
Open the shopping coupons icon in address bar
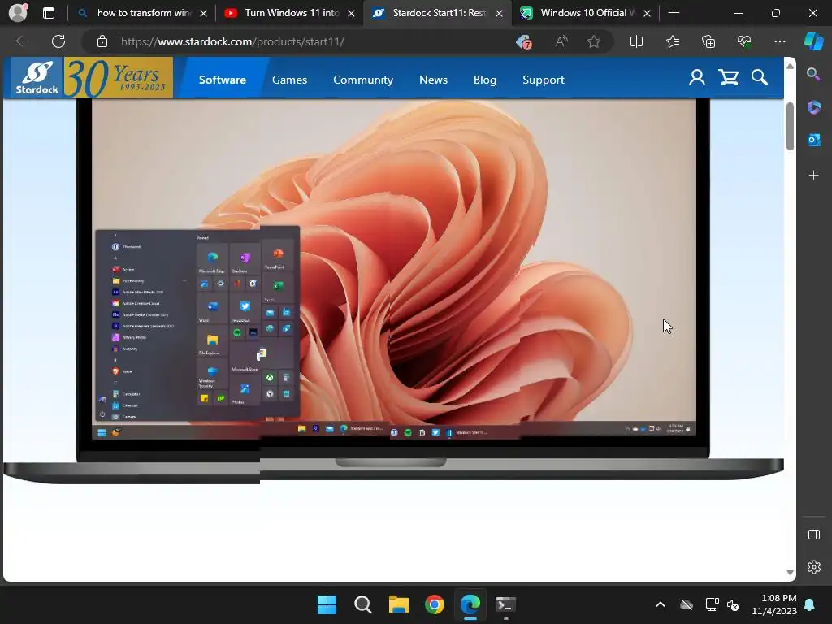(x=524, y=41)
